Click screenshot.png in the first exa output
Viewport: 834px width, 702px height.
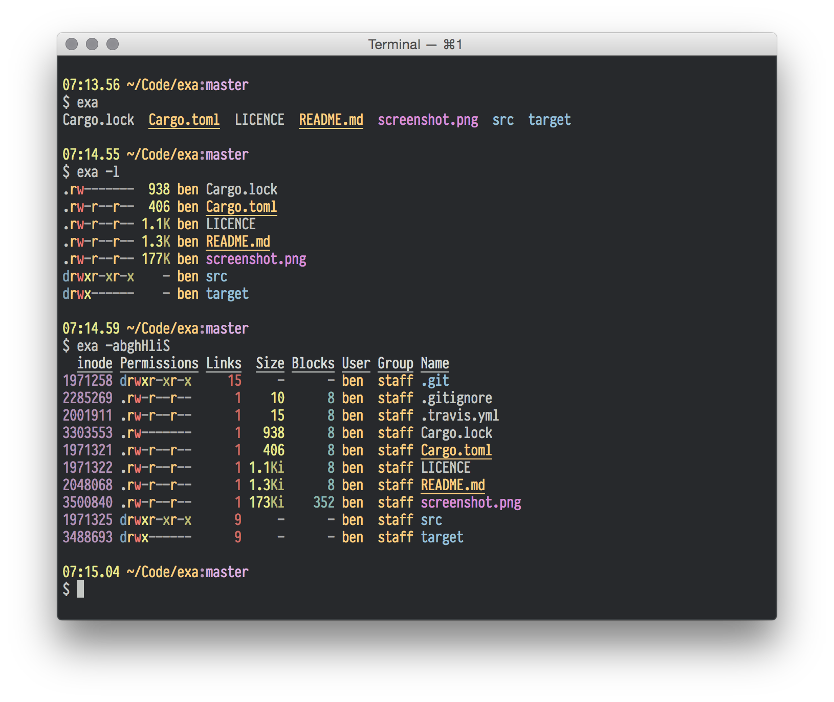click(428, 120)
